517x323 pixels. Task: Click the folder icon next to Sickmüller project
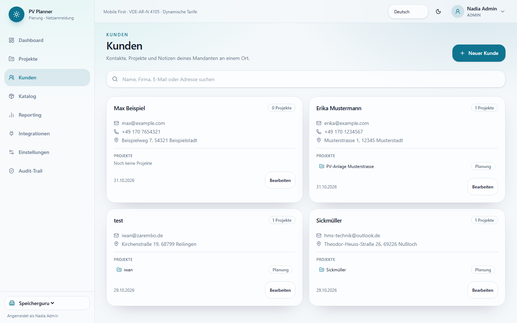pyautogui.click(x=322, y=270)
